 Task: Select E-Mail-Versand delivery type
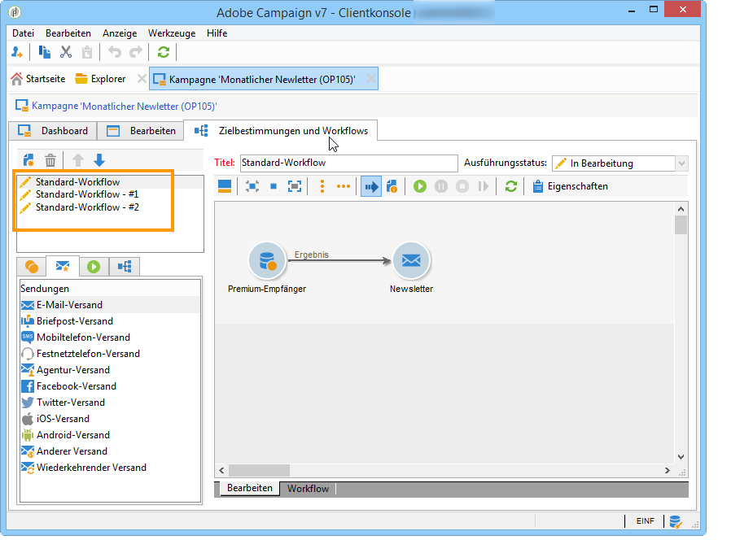point(110,305)
